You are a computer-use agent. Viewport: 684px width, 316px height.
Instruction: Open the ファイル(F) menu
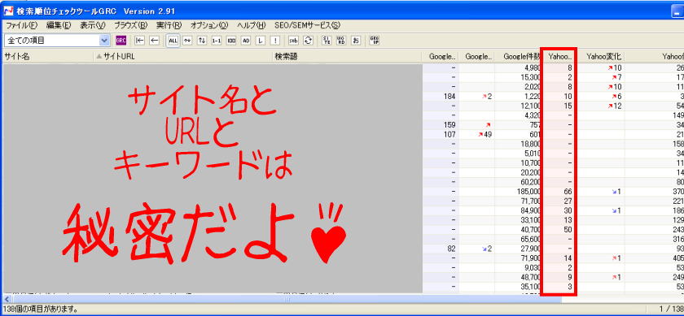(22, 25)
